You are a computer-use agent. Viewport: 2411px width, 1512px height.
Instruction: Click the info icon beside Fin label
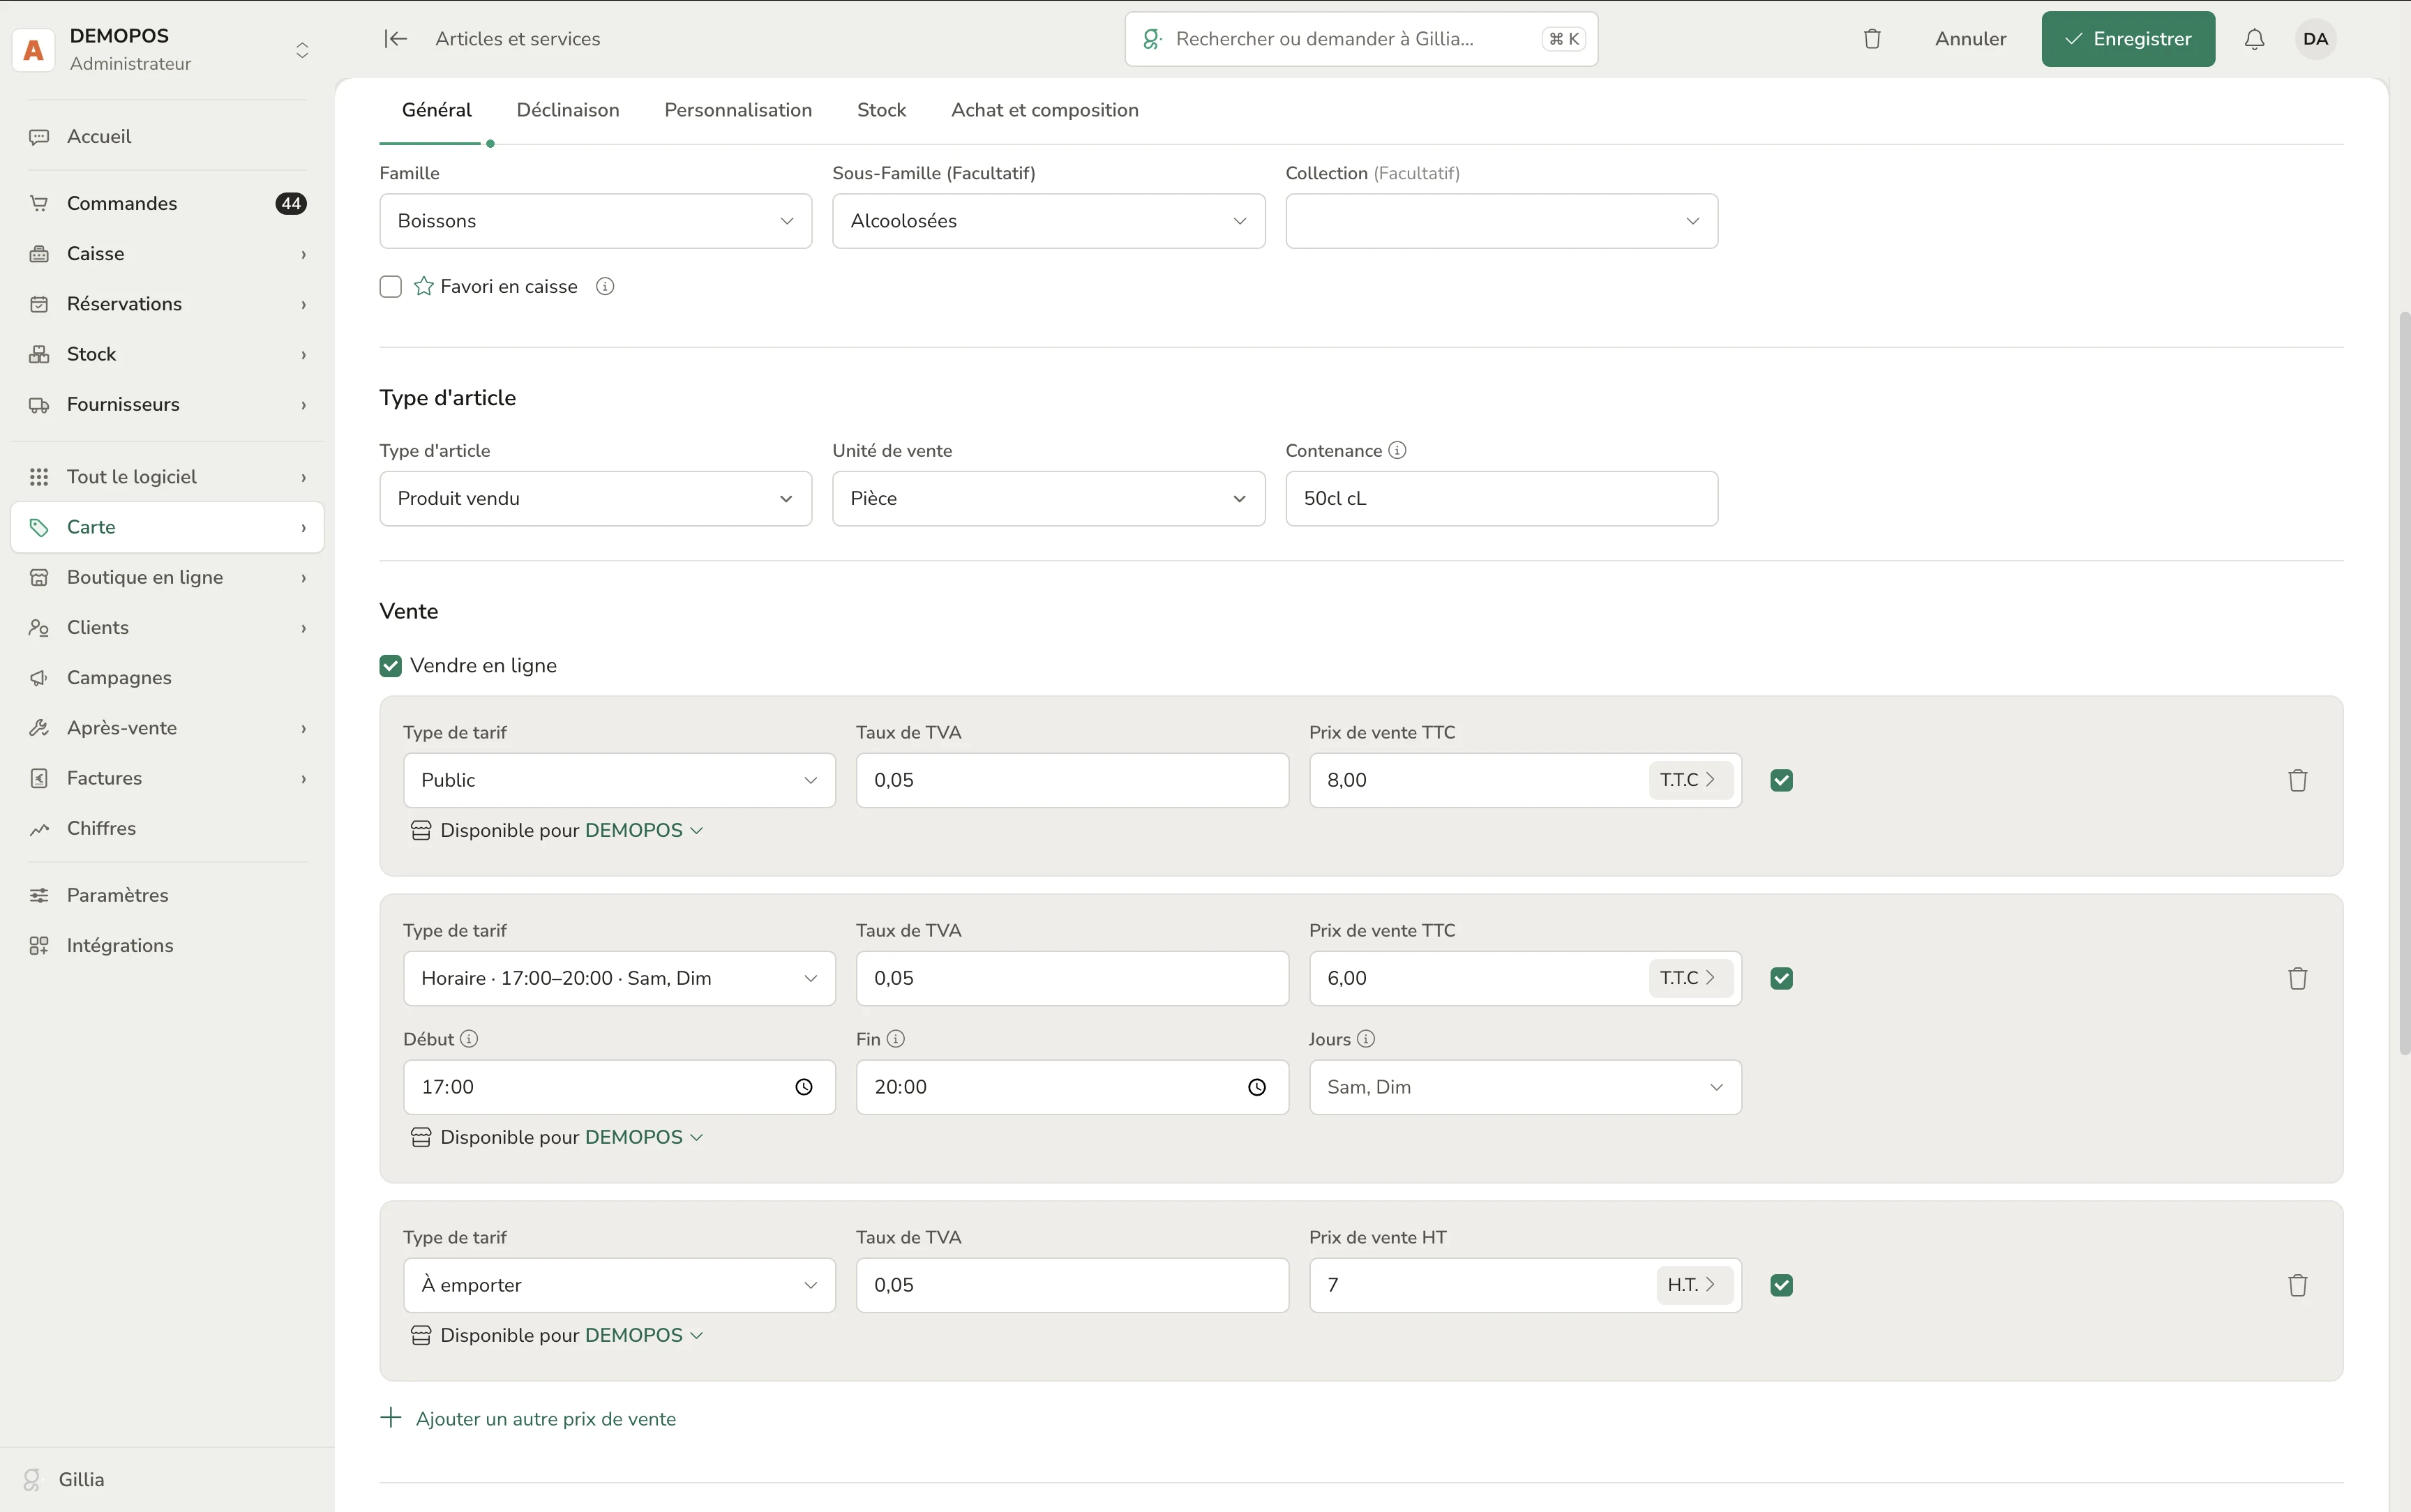click(896, 1039)
